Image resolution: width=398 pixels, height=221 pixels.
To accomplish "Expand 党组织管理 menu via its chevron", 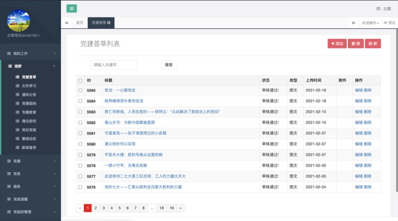I will click(55, 212).
